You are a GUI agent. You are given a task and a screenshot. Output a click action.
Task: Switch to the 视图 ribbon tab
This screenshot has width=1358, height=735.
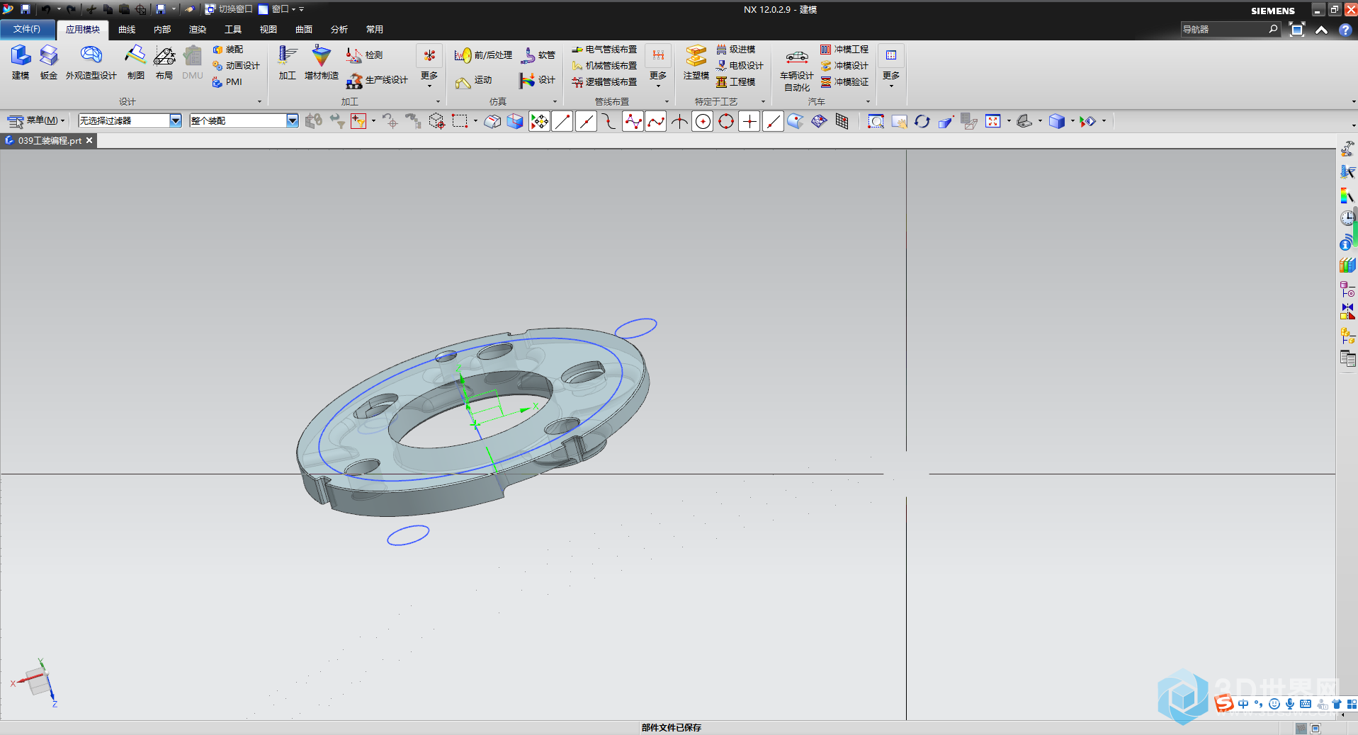(268, 30)
